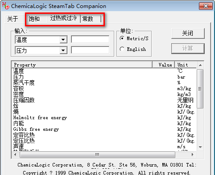Screen dimensions: 215x175
Task: Select the 定容比热 row
Action: tap(104, 135)
